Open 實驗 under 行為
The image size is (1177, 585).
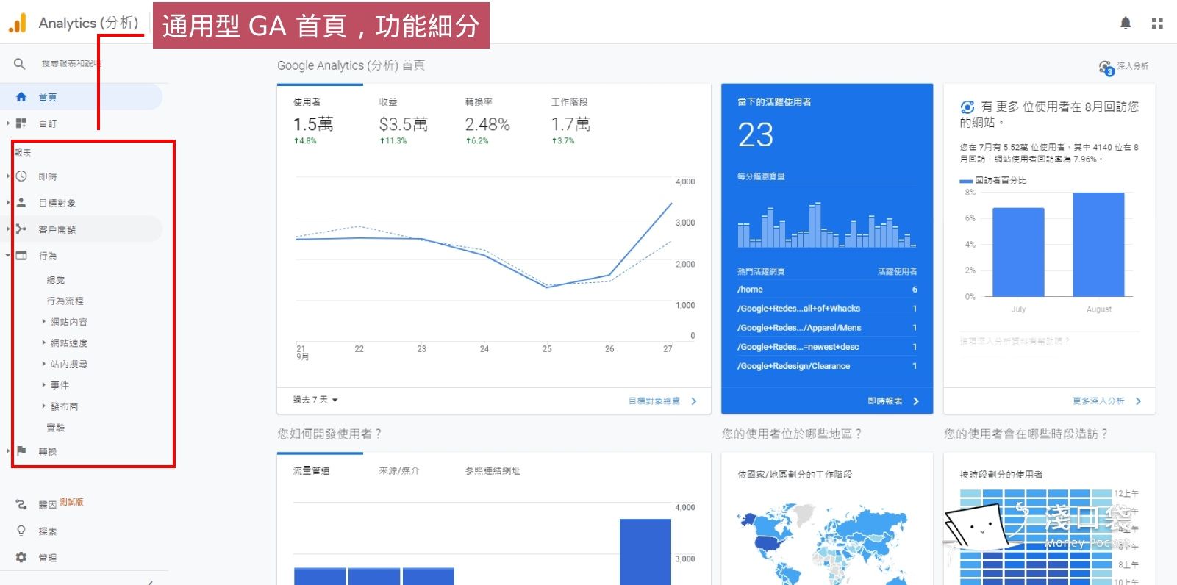coord(56,427)
